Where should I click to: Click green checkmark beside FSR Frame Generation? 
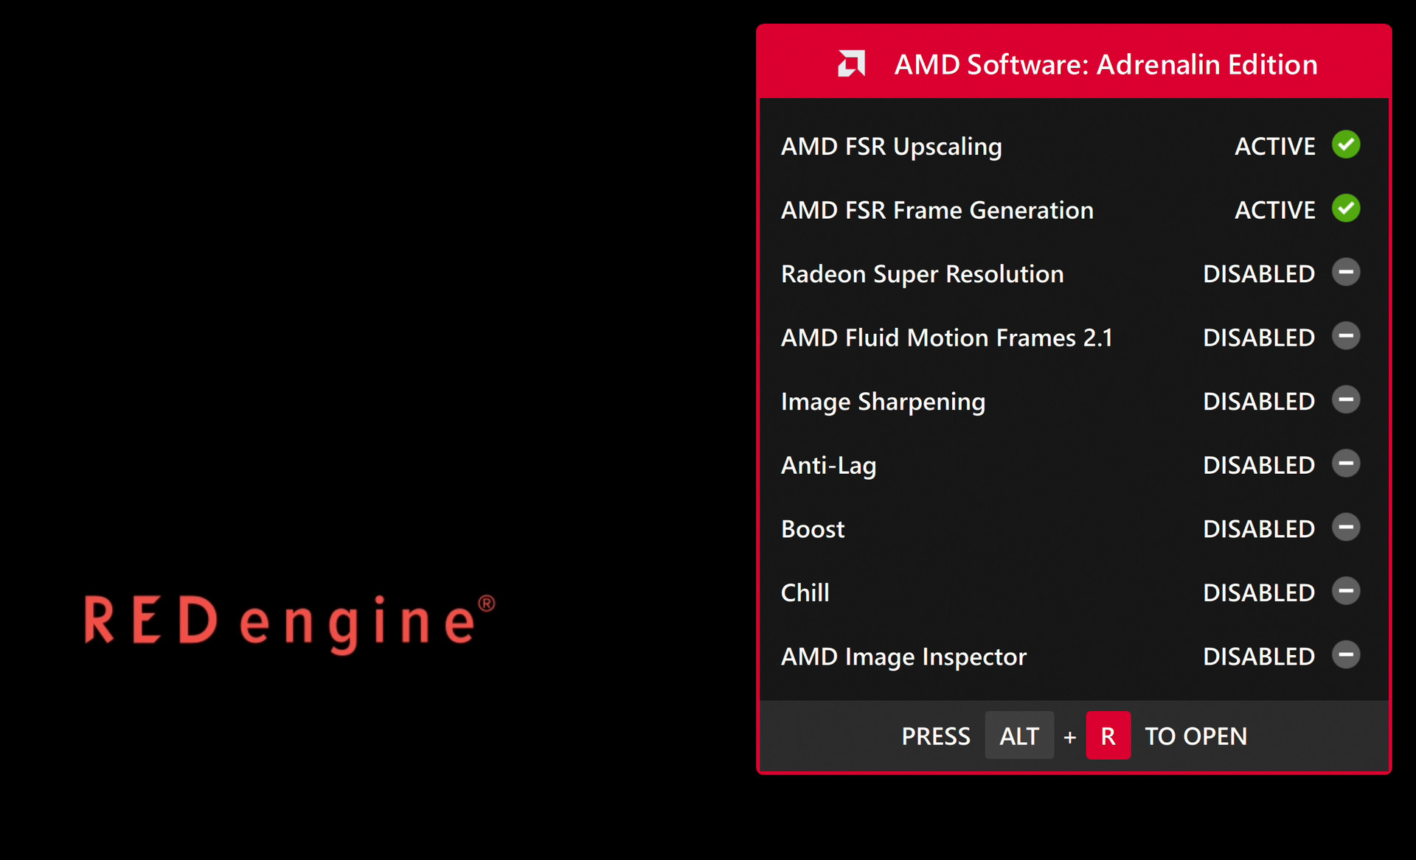1345,209
